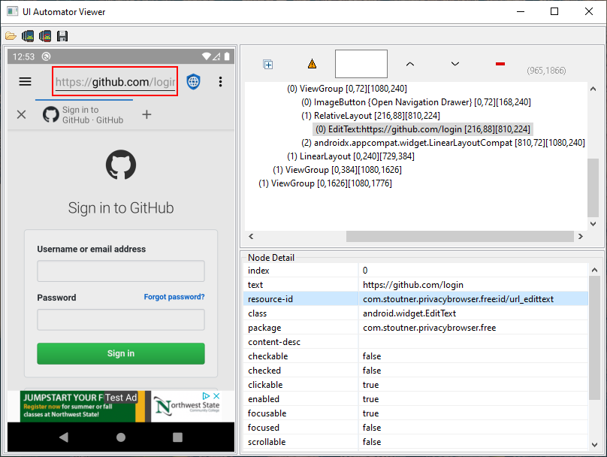Open the hamburger navigation drawer in the phone view
This screenshot has width=607, height=457.
tap(25, 82)
